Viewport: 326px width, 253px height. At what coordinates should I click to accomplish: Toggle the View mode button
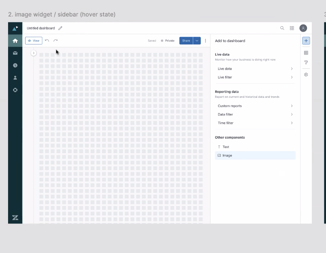click(34, 41)
